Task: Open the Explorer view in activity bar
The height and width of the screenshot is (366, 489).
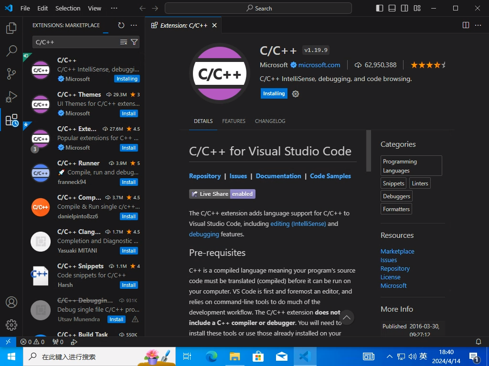Action: click(x=11, y=28)
